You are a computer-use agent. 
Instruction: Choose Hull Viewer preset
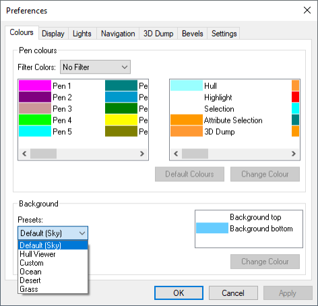(53, 254)
